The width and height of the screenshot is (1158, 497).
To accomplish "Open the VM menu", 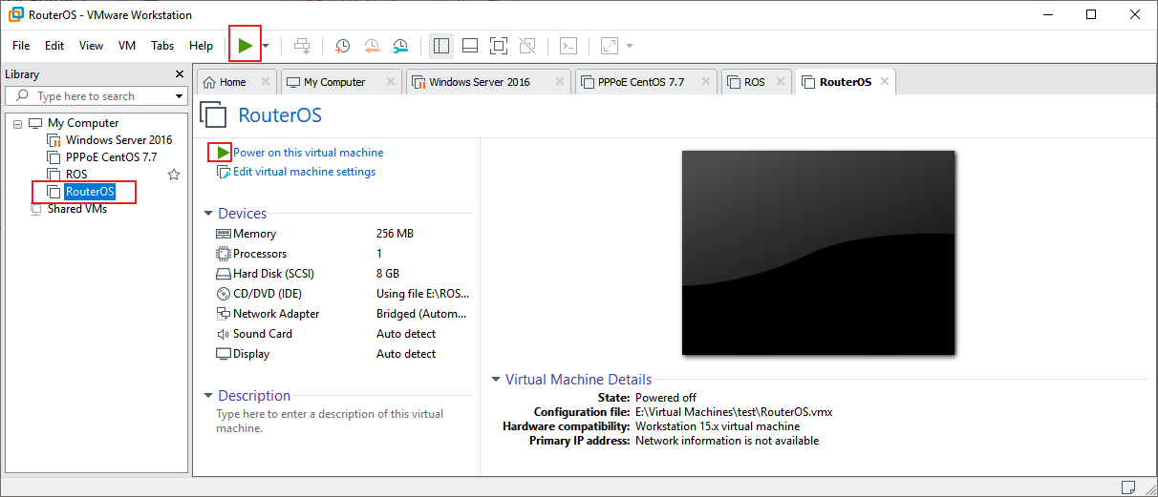I will point(127,46).
